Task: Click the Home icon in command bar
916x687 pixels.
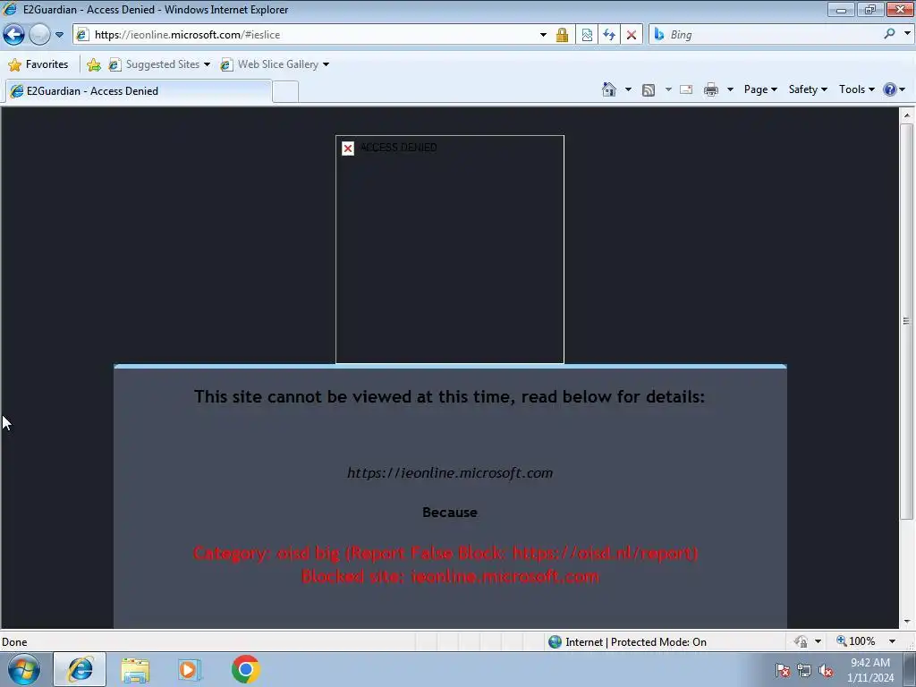Action: [608, 89]
